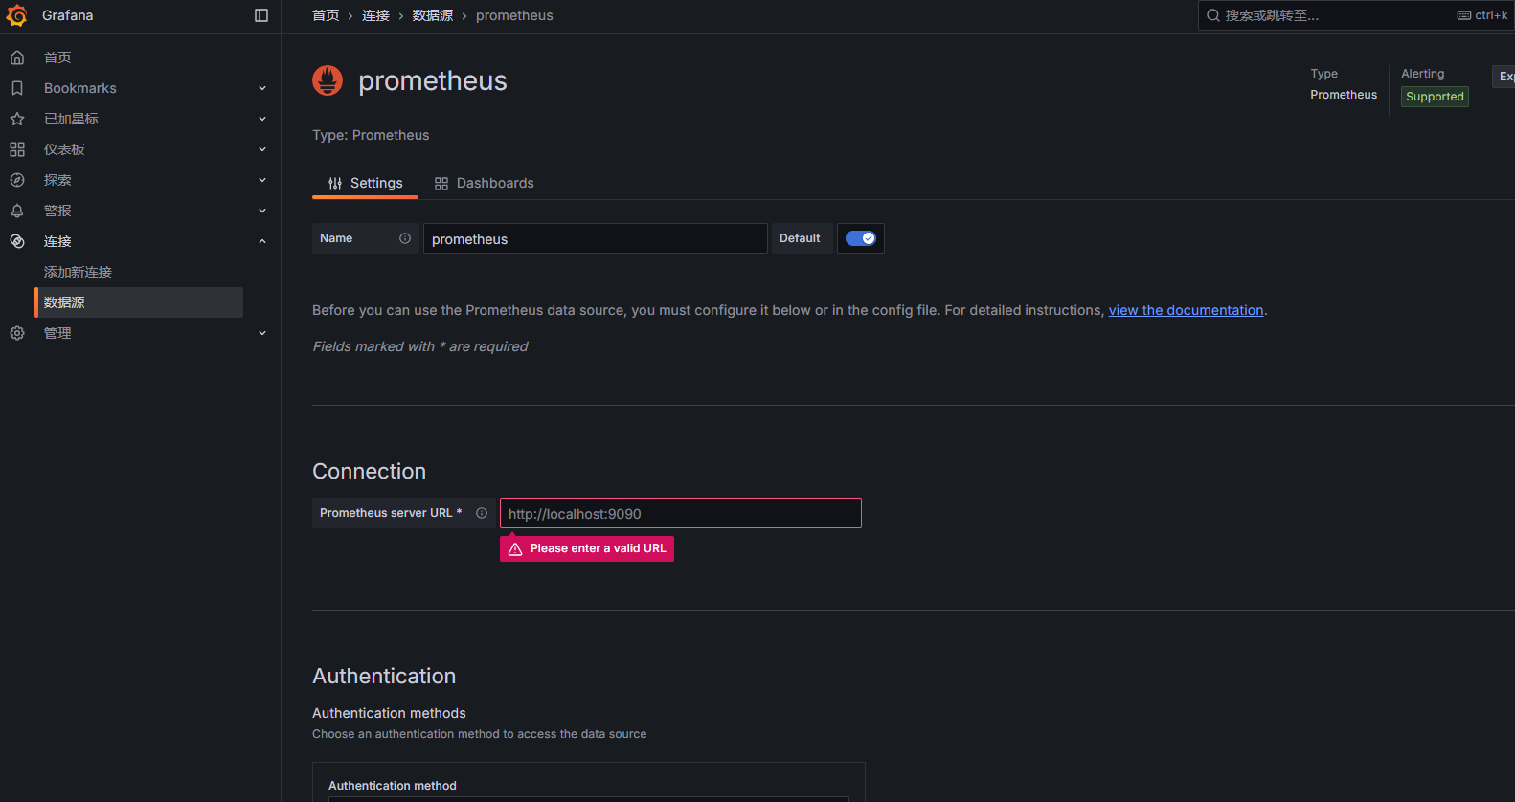Click the Bookmarks icon in sidebar
1515x802 pixels.
17,88
